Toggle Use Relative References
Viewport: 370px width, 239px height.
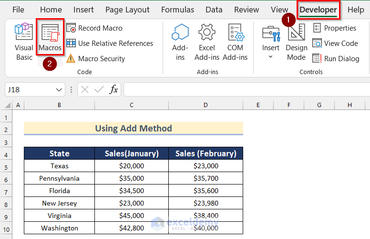pyautogui.click(x=110, y=43)
